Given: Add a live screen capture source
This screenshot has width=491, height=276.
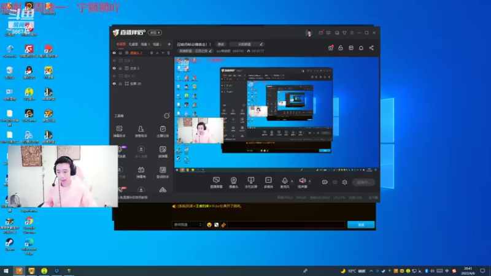Looking at the screenshot, I should coord(216,182).
